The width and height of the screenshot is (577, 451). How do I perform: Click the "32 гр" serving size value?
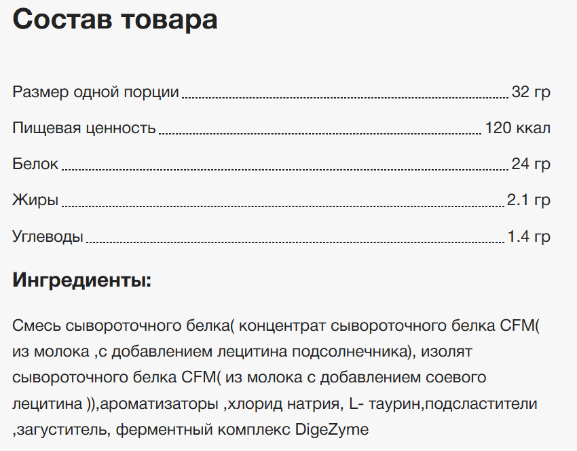pos(531,92)
